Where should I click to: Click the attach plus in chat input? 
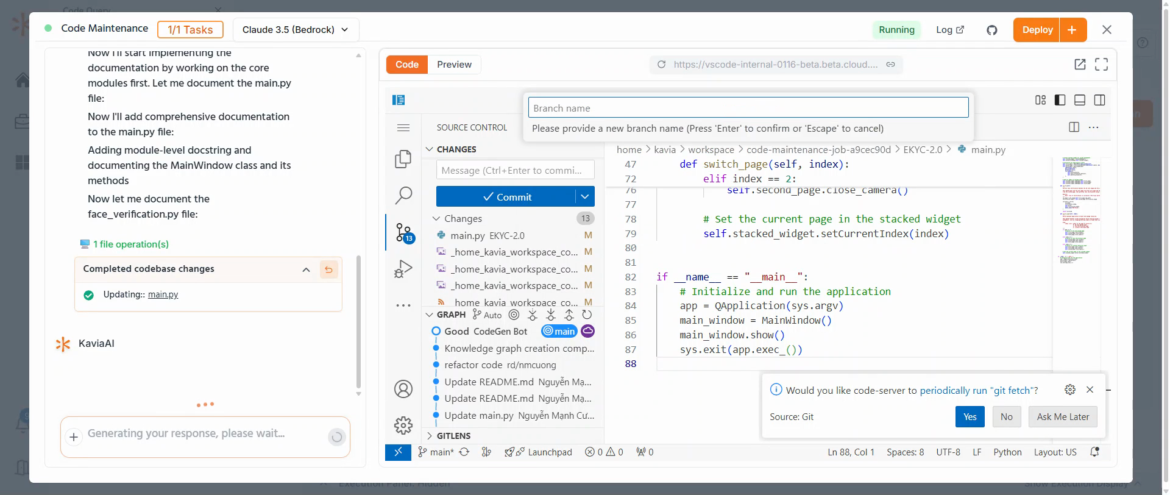point(74,436)
